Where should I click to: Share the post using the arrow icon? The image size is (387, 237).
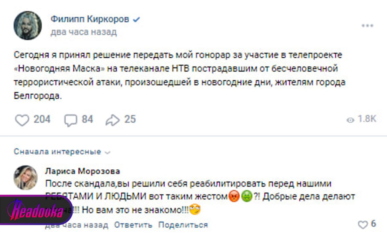(x=113, y=120)
